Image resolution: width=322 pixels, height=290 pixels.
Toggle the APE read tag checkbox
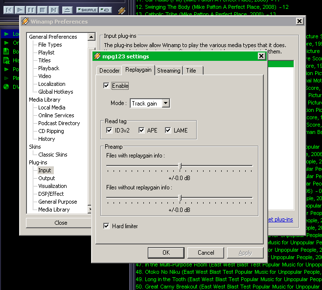click(141, 130)
